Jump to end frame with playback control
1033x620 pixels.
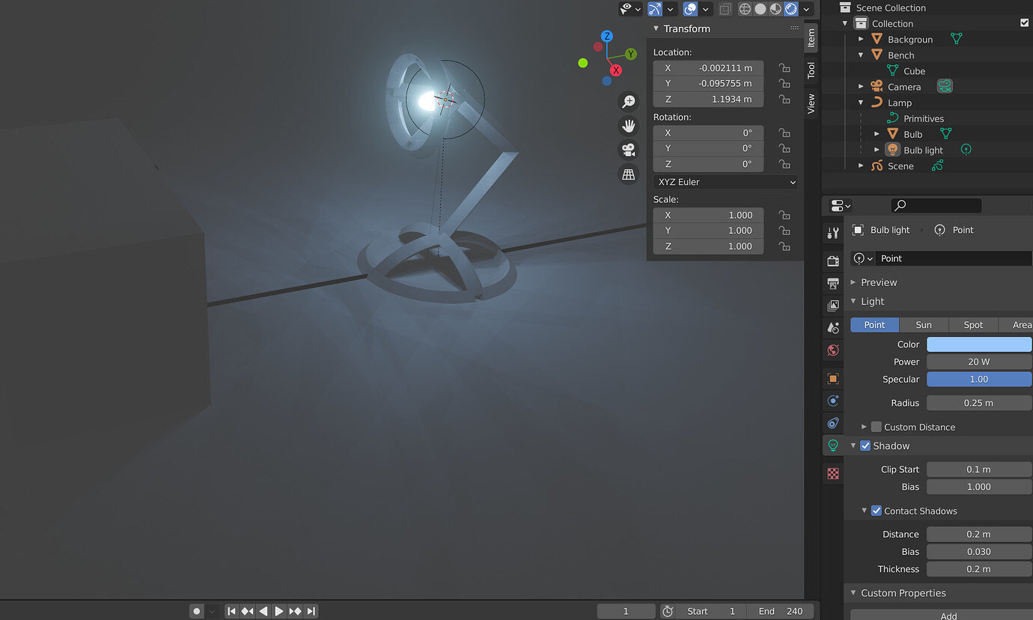click(311, 610)
